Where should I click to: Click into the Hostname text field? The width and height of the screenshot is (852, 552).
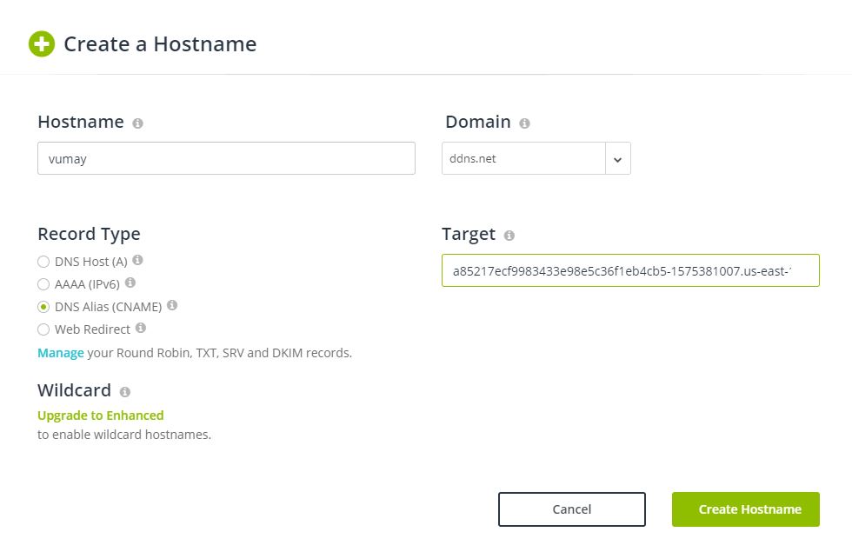(226, 159)
